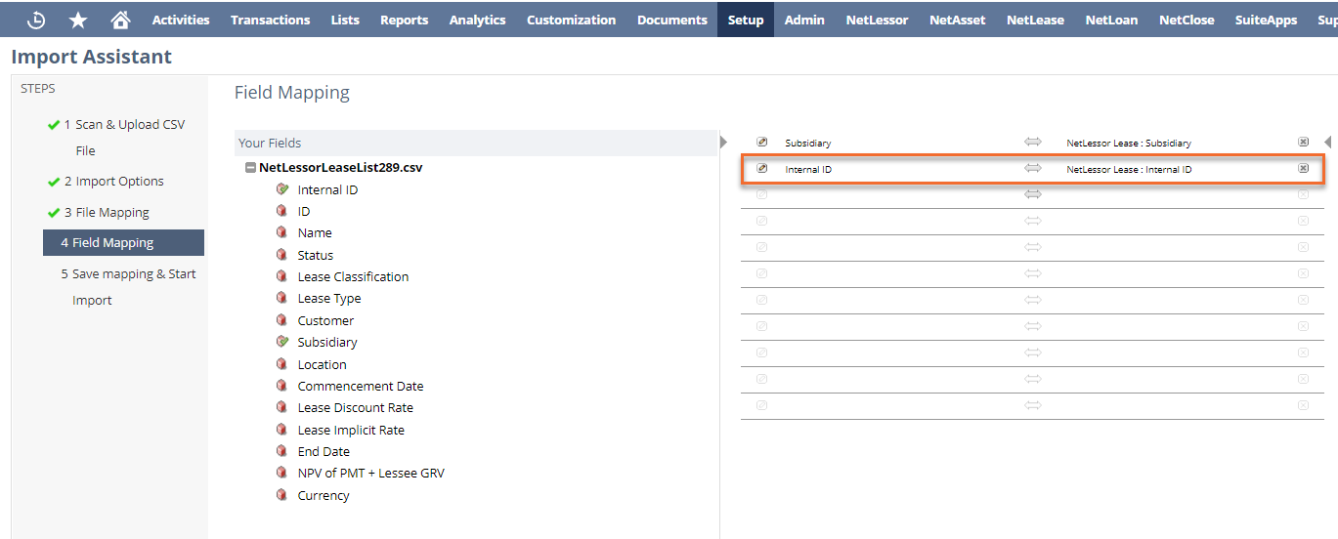1338x539 pixels.
Task: Click the arrows icon in the Subsidiary mapping row
Action: [1033, 143]
